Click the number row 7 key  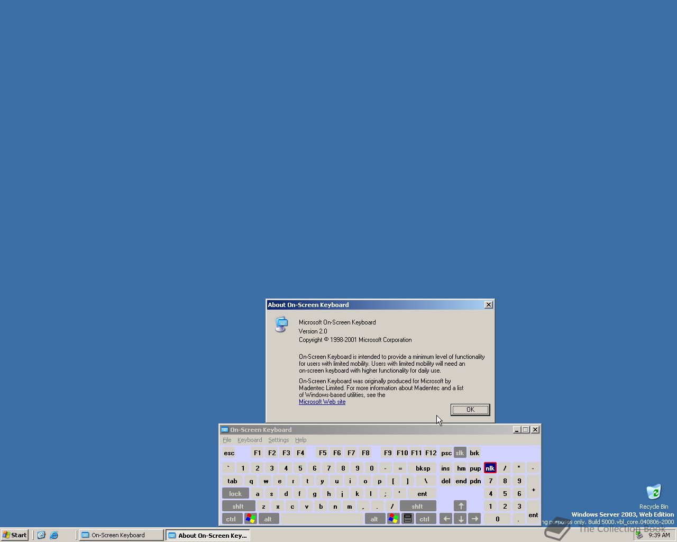pos(329,468)
